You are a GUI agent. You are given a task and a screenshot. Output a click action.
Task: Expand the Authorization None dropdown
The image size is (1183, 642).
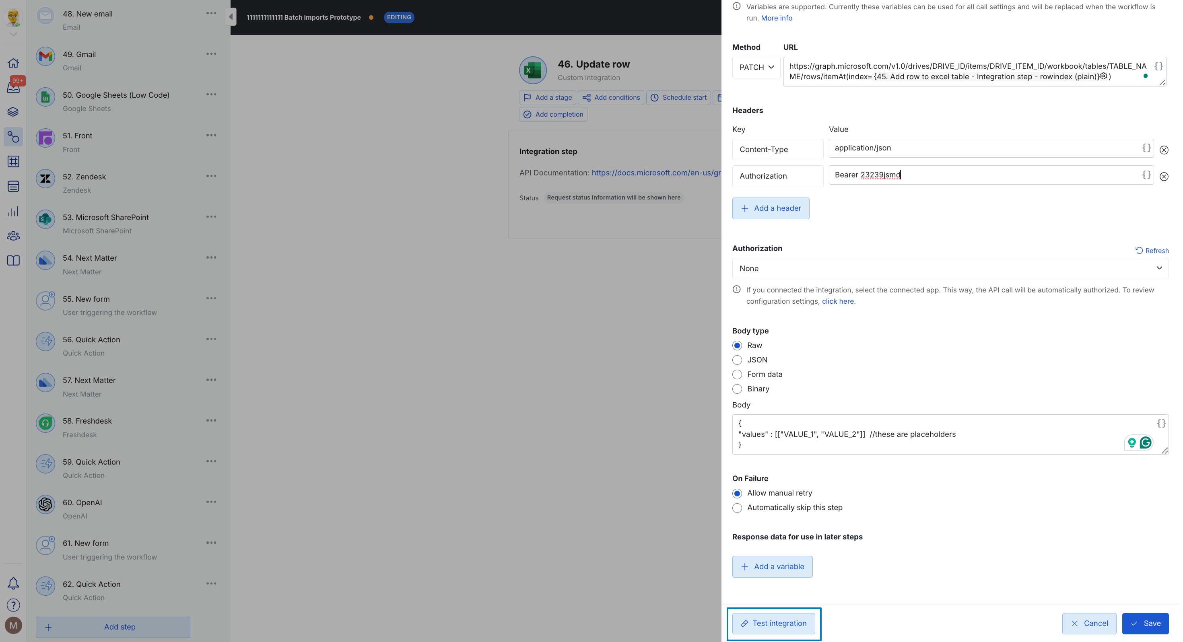950,268
